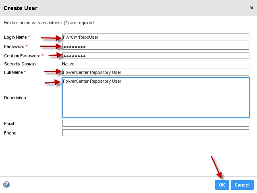Image resolution: width=257 pixels, height=193 pixels.
Task: Cancel the Create User dialog
Action: 242,185
